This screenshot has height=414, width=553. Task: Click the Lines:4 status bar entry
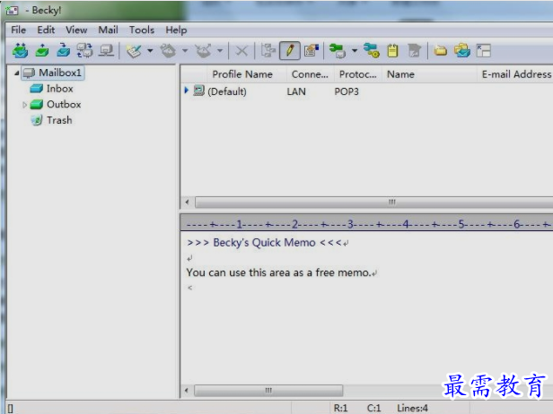click(x=412, y=408)
